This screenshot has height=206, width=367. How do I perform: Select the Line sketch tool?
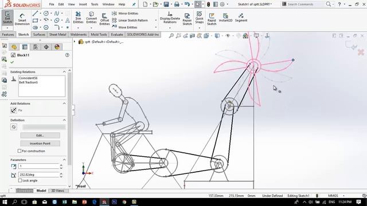(x=35, y=14)
